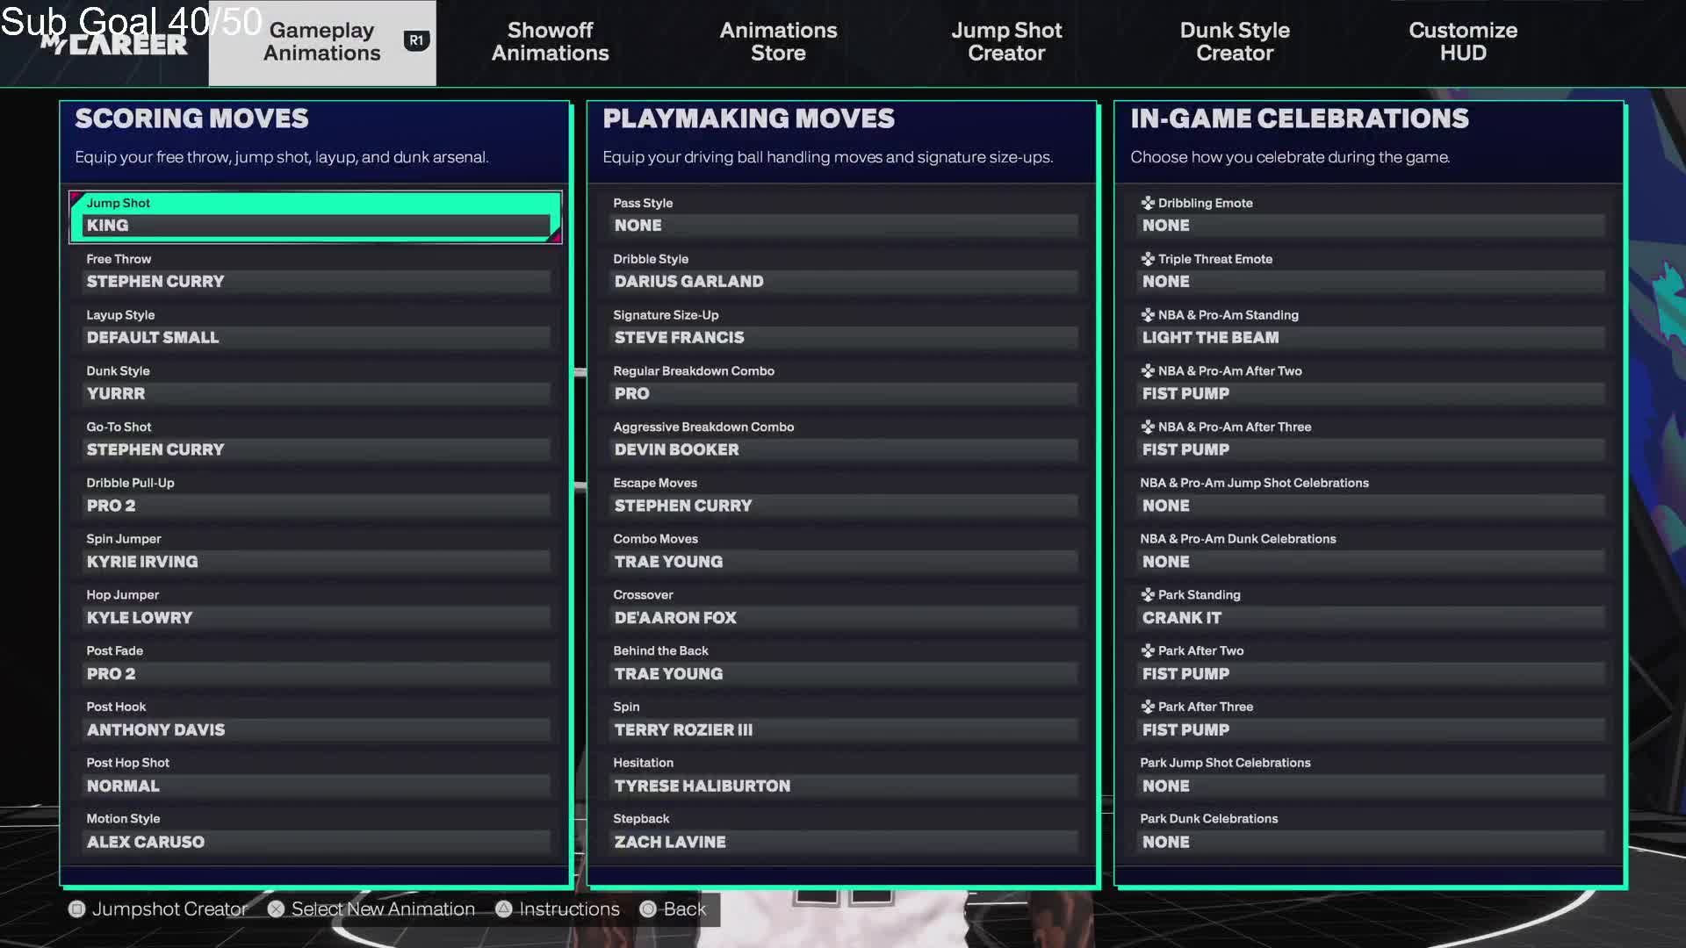Select Dribbling Emote NONE value
Viewport: 1686px width, 948px height.
tap(1371, 226)
